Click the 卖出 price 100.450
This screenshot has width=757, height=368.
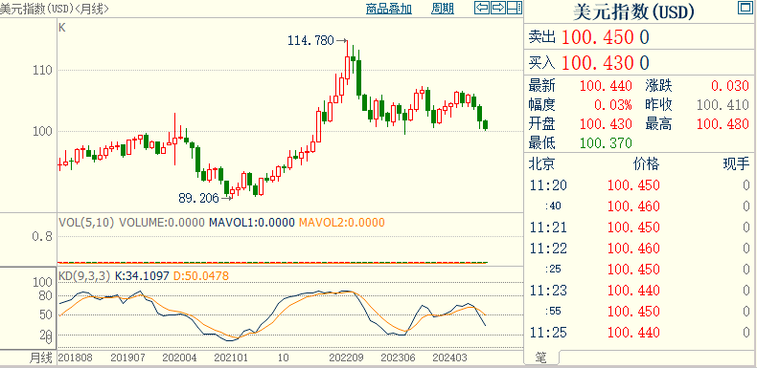[597, 37]
